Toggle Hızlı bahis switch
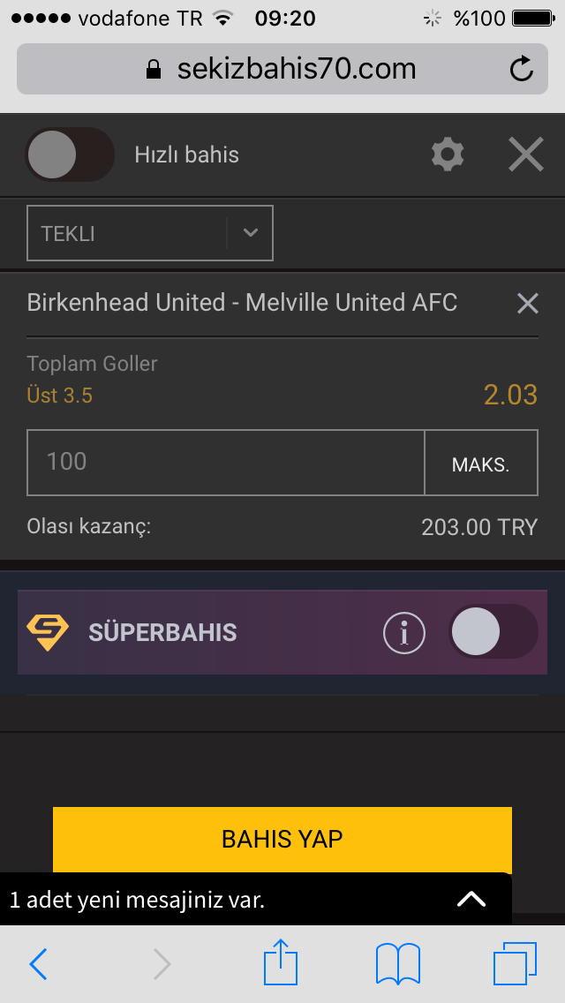The height and width of the screenshot is (1003, 565). (x=70, y=155)
